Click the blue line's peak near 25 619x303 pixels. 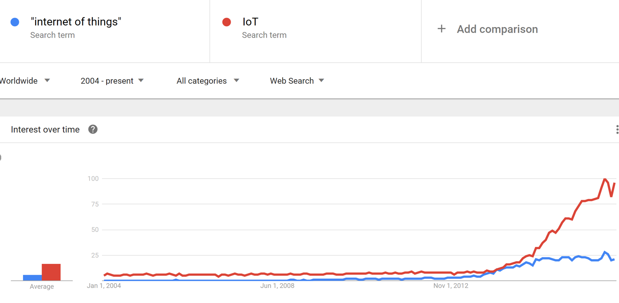[x=605, y=253]
